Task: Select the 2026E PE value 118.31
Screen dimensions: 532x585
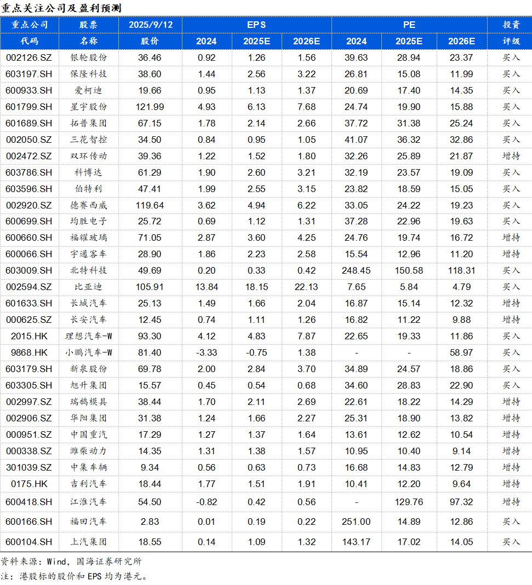Action: click(x=461, y=271)
